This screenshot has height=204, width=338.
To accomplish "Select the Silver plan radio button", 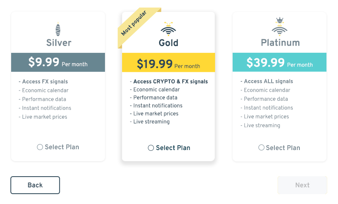I will (40, 147).
